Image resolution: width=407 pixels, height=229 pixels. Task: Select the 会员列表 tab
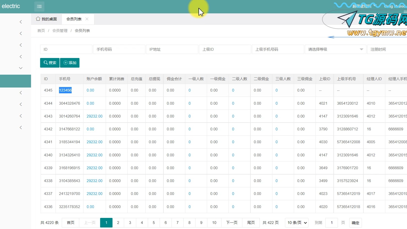tap(74, 19)
